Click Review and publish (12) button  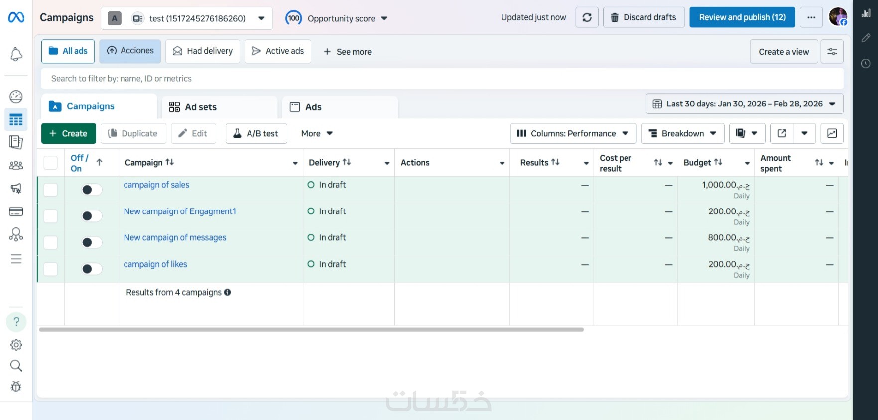pos(742,17)
